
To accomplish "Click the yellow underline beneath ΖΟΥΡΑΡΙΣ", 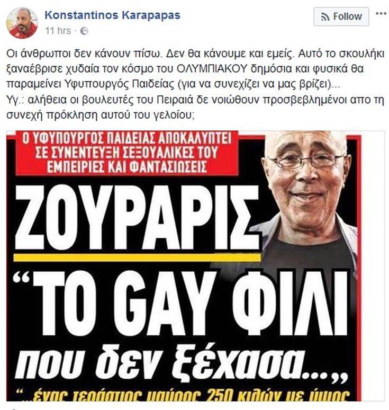I will coord(138,257).
